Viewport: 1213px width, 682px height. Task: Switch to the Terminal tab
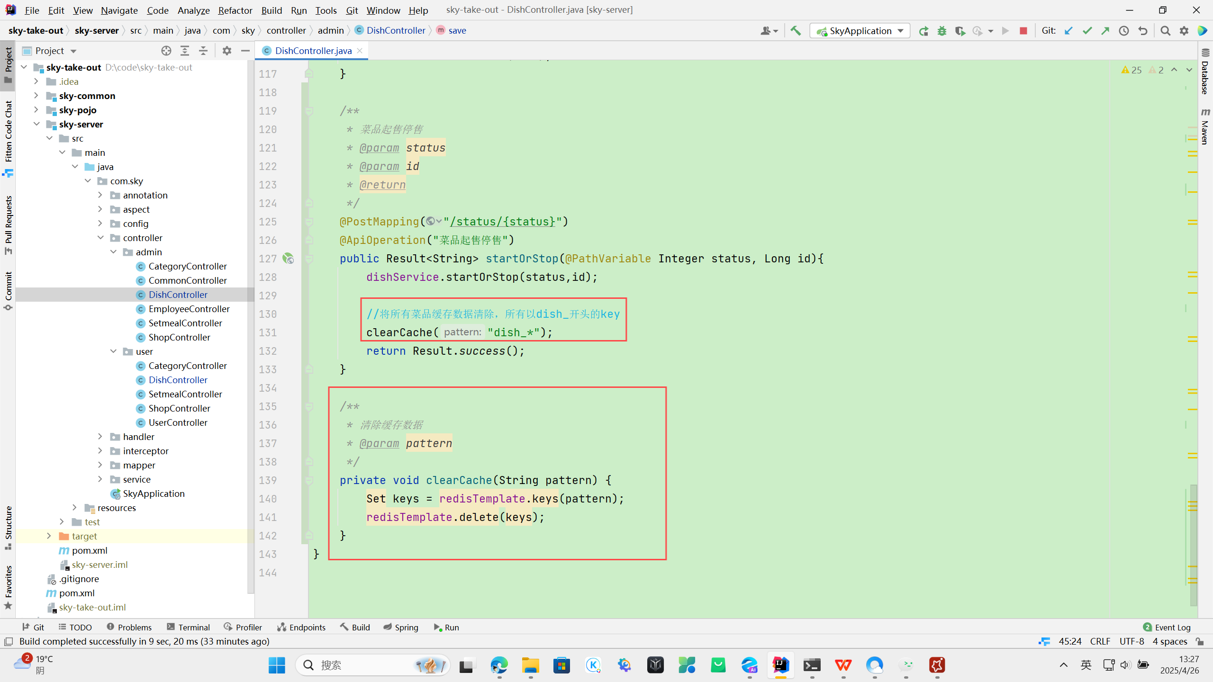point(189,627)
